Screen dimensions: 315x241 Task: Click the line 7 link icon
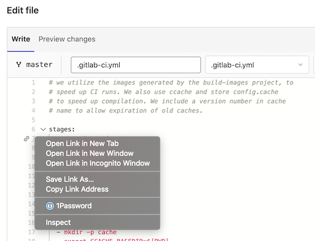[x=26, y=138]
